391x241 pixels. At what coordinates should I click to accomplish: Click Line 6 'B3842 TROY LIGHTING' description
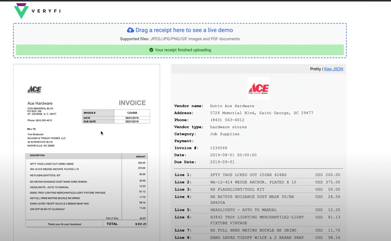coord(257,220)
